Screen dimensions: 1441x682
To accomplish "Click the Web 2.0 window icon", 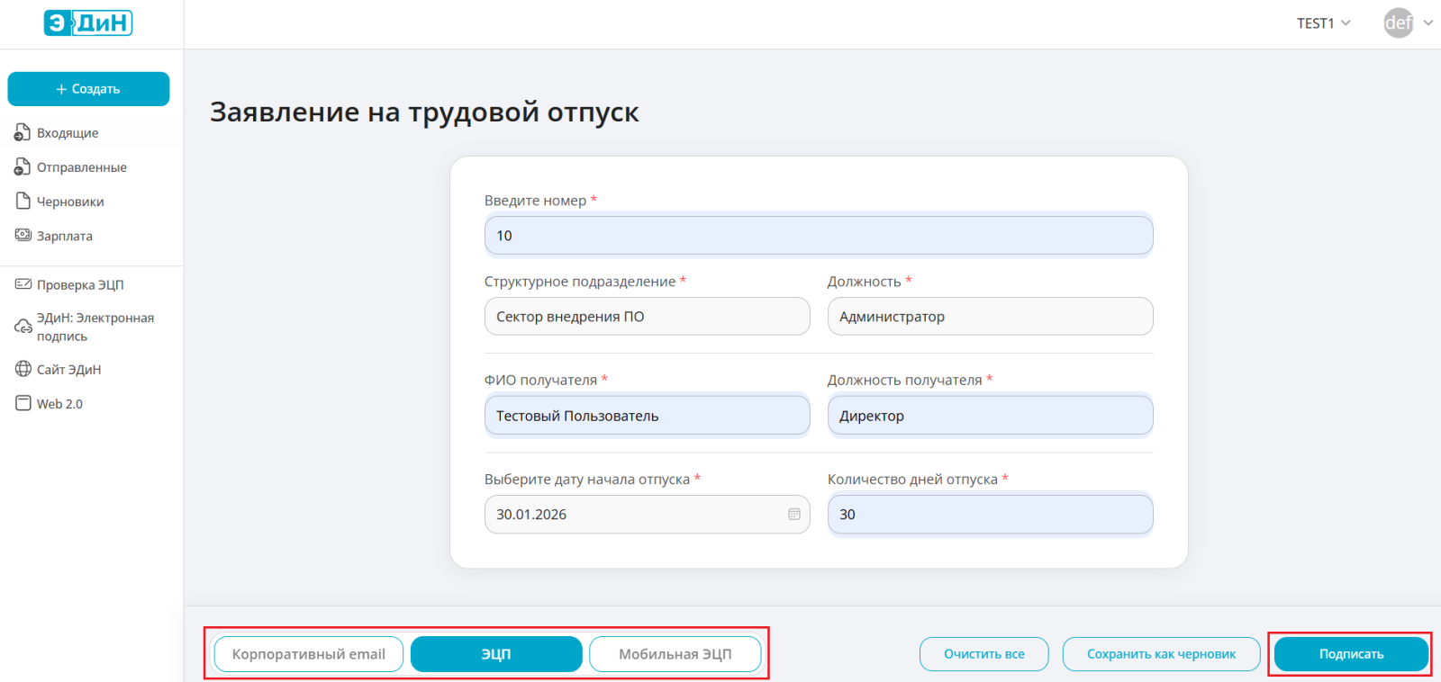I will [23, 403].
